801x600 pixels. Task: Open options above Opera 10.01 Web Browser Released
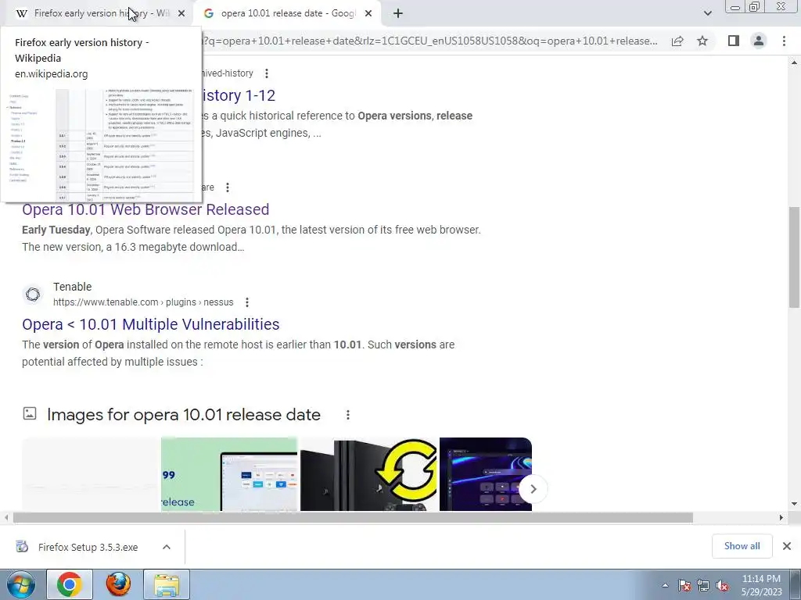tap(228, 187)
